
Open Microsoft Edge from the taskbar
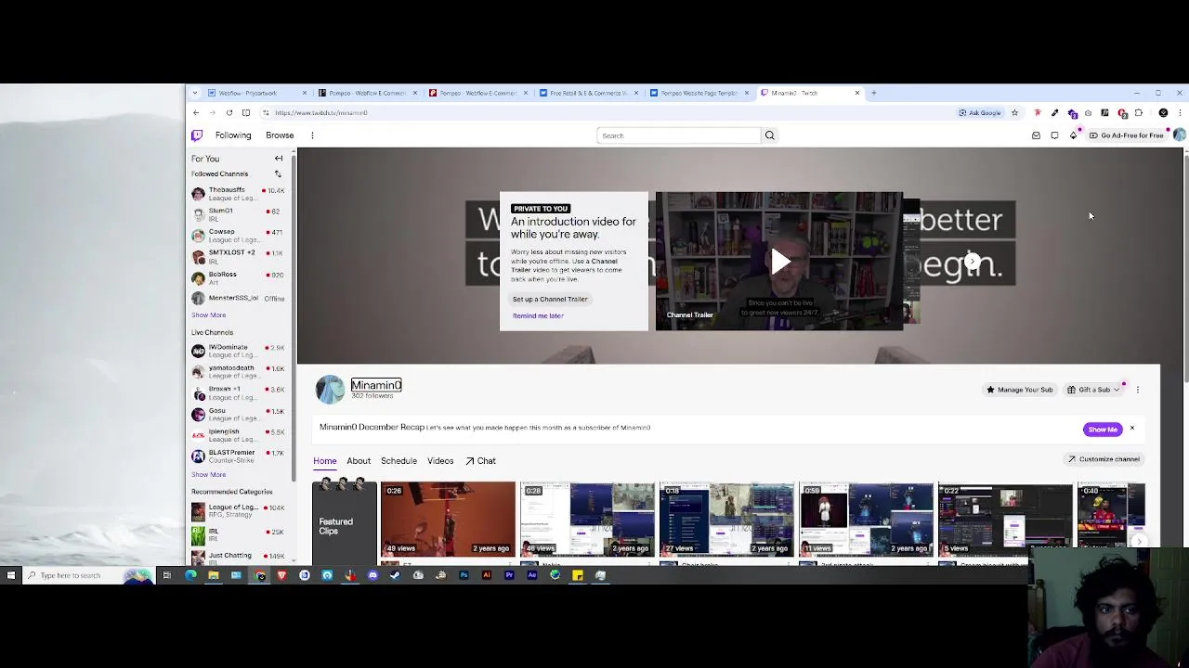(x=190, y=575)
